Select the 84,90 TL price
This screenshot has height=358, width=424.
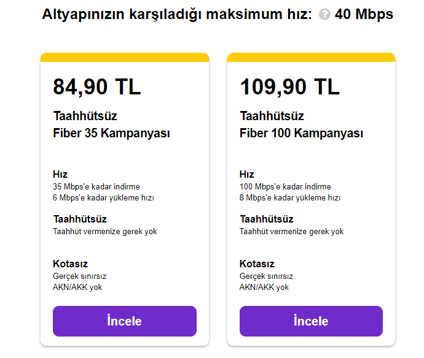pos(97,87)
